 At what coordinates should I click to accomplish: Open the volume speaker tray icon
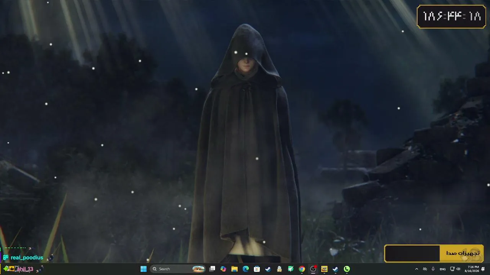point(458,269)
